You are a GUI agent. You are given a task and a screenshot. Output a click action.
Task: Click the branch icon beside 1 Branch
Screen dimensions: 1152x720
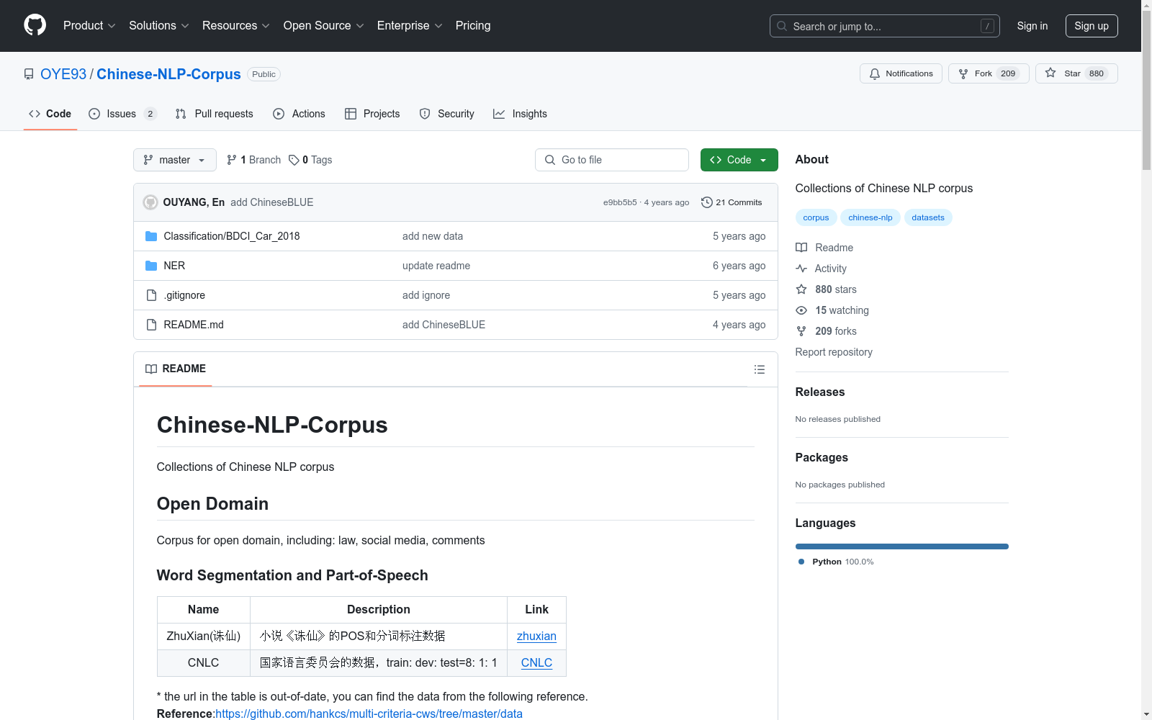(232, 160)
